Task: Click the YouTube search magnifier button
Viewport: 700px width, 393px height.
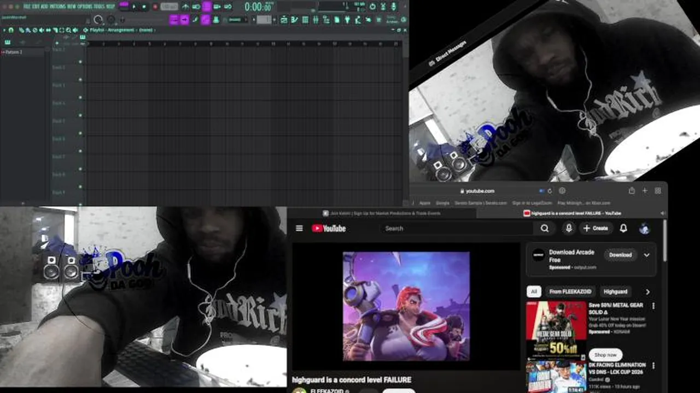Action: [545, 228]
